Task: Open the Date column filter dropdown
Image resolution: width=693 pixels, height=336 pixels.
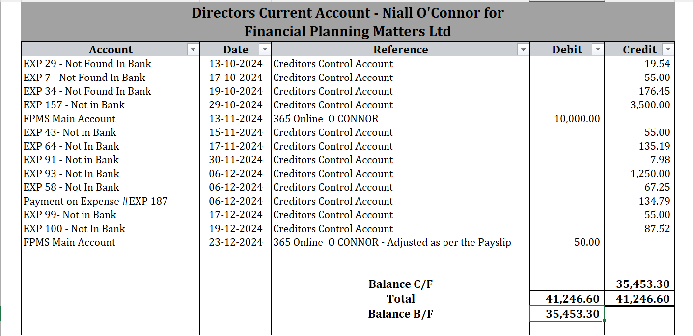Action: pos(265,50)
